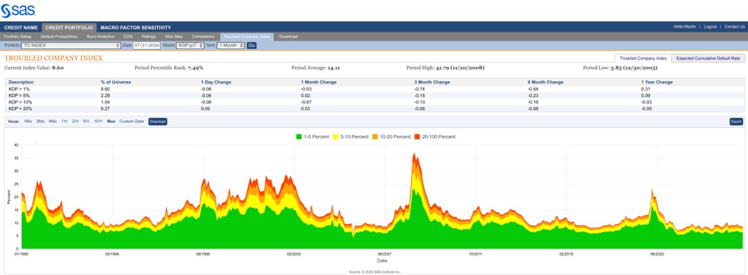Open the Term dropdown showing 1 Month
This screenshot has height=275, width=748.
(x=231, y=45)
